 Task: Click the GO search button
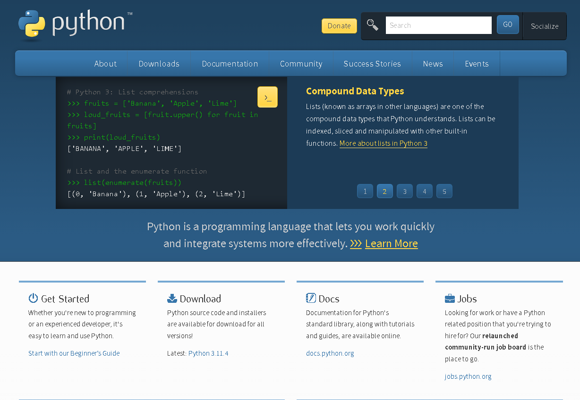coord(508,25)
